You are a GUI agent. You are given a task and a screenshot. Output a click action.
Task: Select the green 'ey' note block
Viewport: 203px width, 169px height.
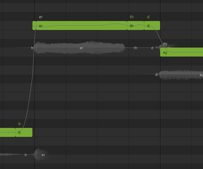coord(181,52)
